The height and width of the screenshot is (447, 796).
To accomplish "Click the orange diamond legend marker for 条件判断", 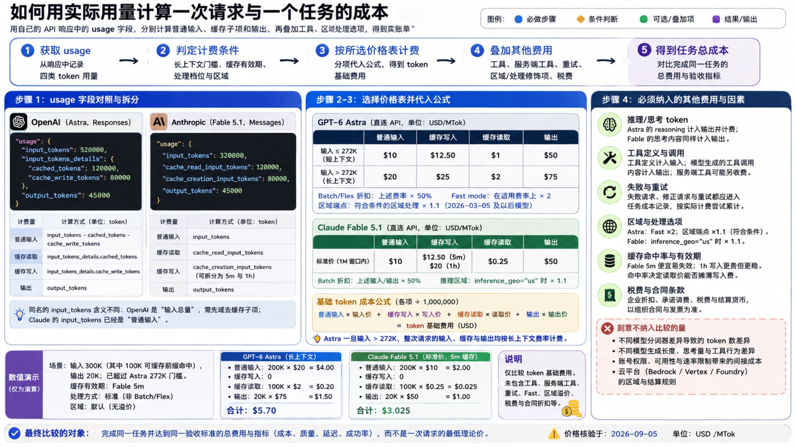I will (x=581, y=19).
